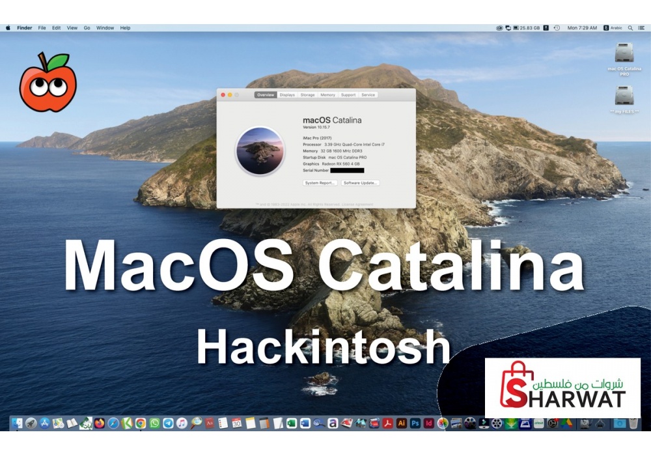Click the Mon 7:29 AM clock
The image size is (651, 456).
point(582,28)
